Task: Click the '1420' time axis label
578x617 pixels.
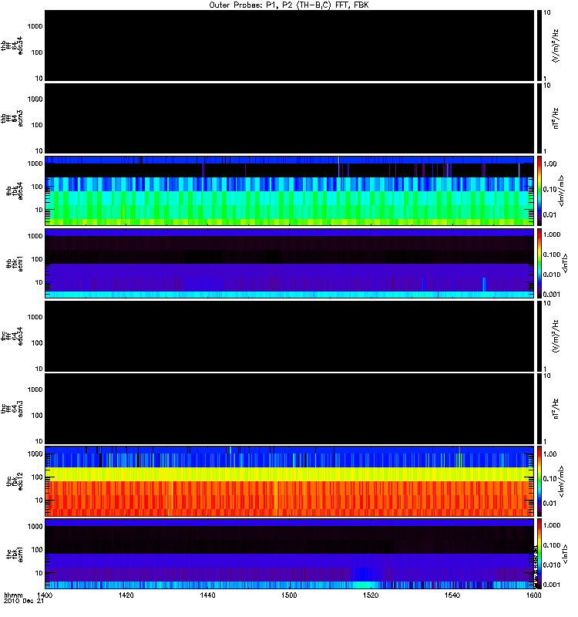Action: click(126, 595)
